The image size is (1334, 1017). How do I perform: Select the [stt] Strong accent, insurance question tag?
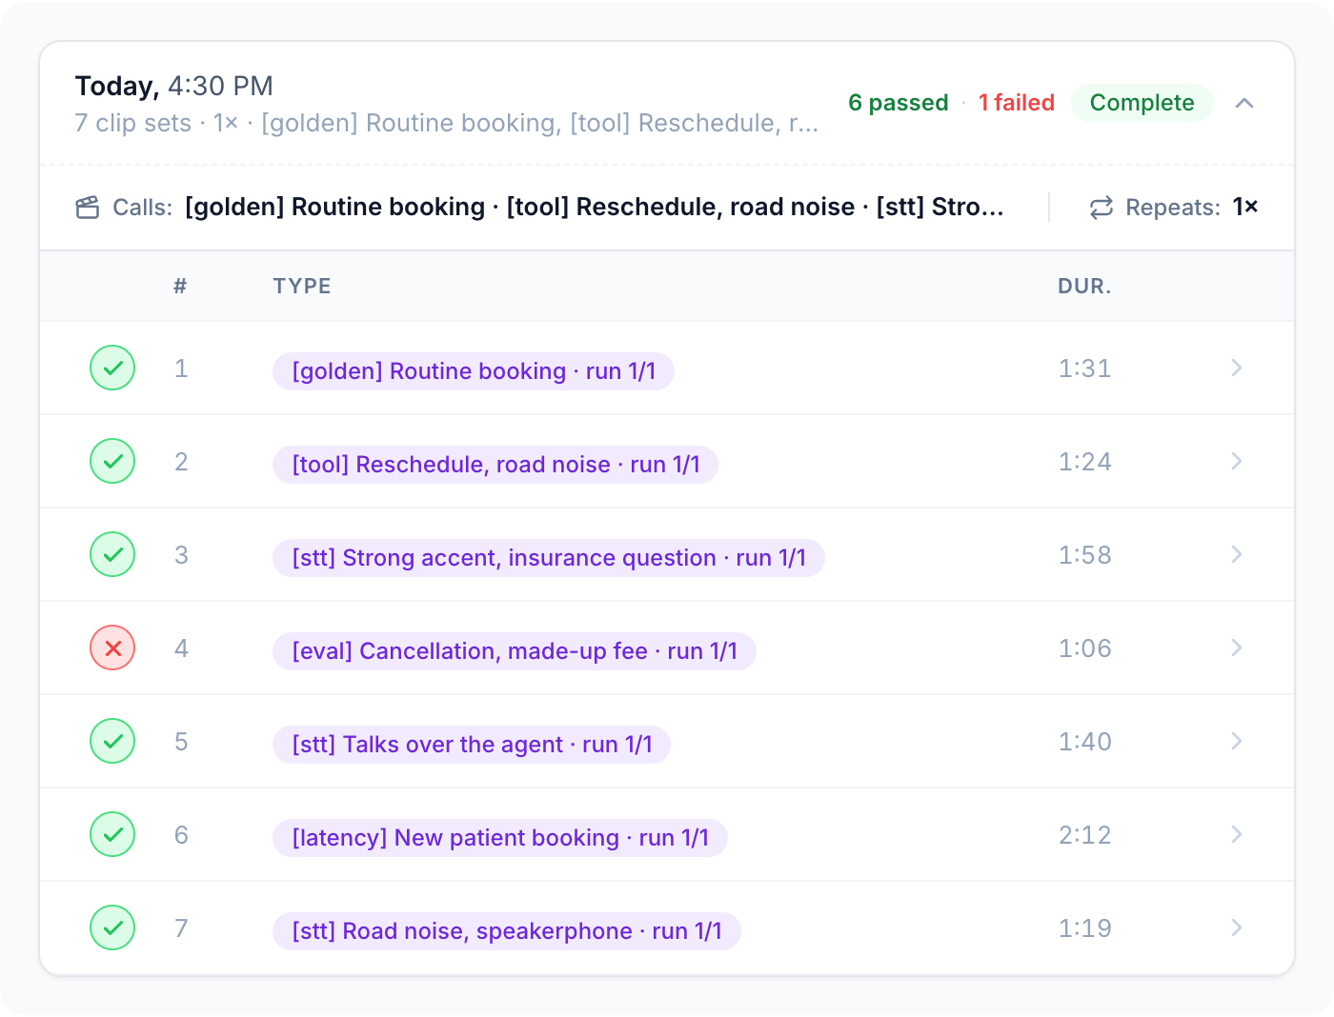pos(549,558)
